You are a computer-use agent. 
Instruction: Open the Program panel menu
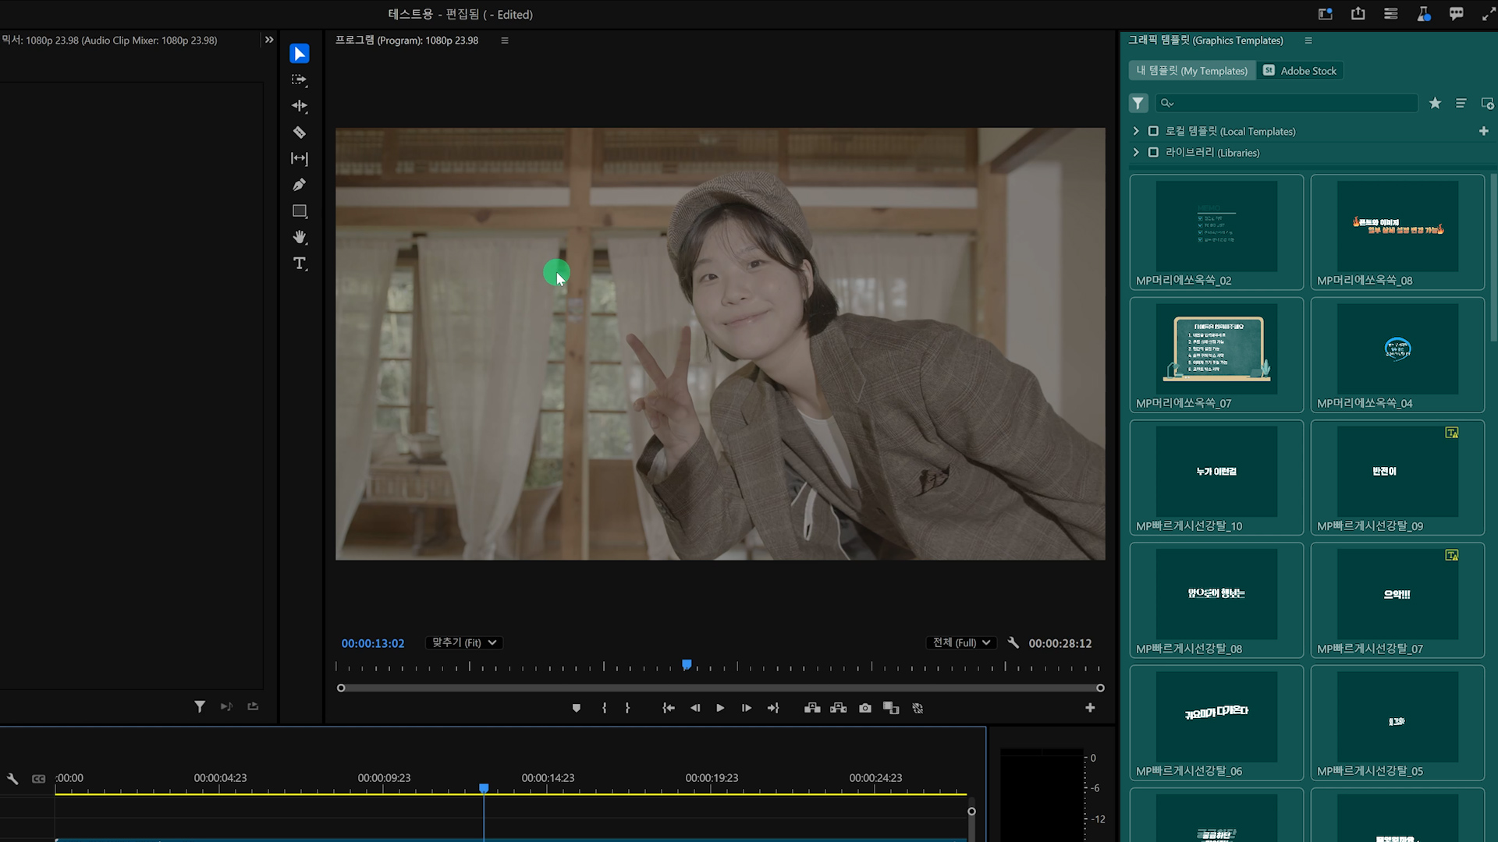pyautogui.click(x=505, y=41)
